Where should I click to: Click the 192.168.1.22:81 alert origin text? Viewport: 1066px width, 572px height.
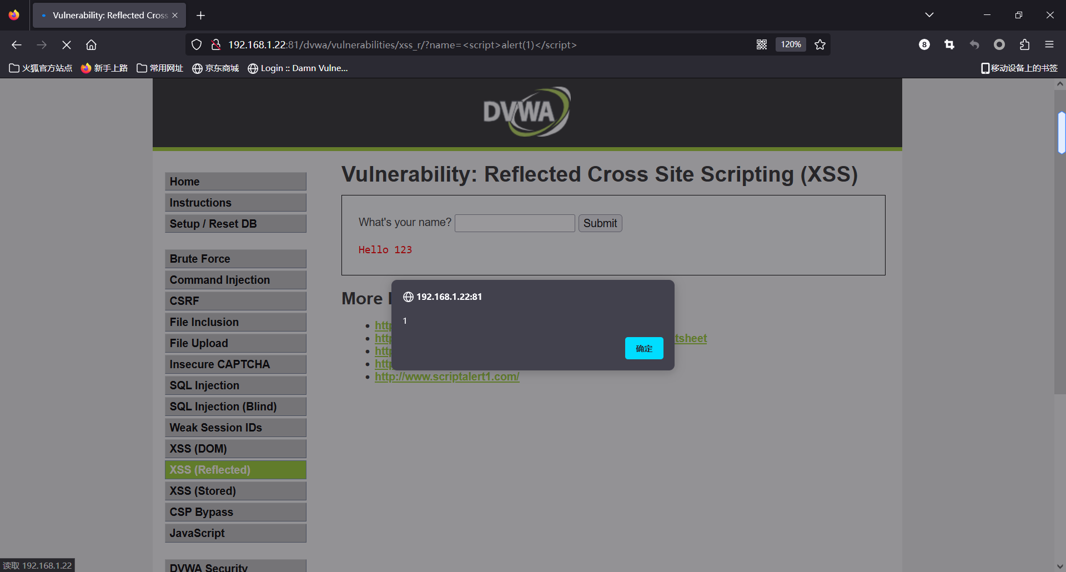pos(449,297)
